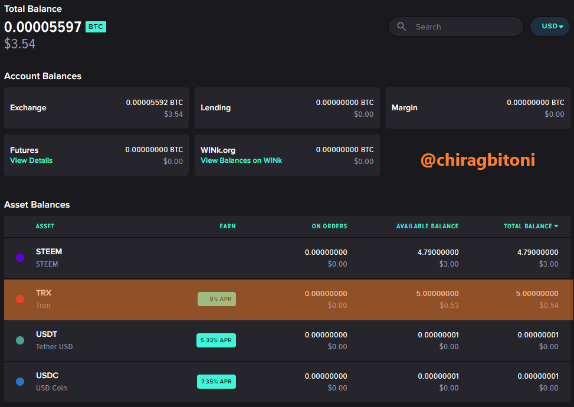
Task: Click the USDC blue coin icon
Action: pos(20,382)
